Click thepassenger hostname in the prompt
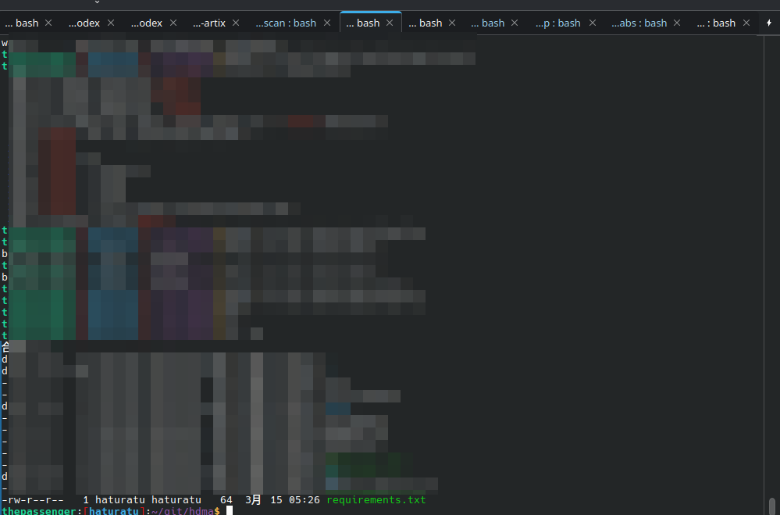This screenshot has height=515, width=780. tap(39, 511)
